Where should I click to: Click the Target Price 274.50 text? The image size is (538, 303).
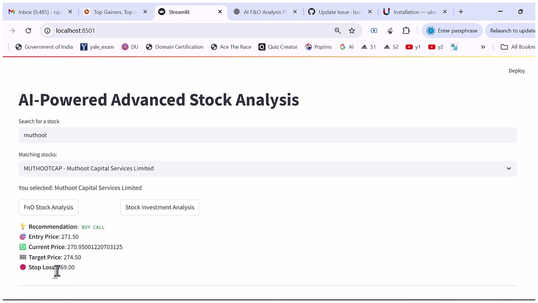pos(55,257)
